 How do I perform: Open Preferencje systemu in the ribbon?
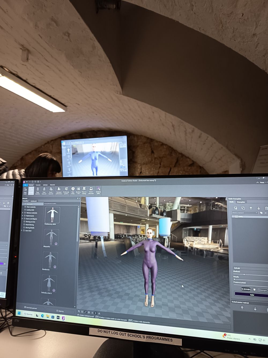click(66, 190)
